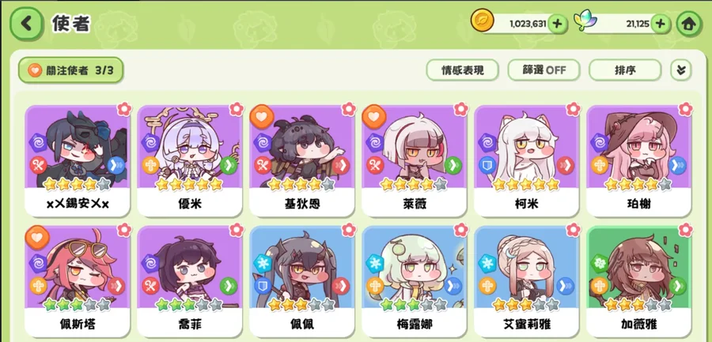Click the shield role icon on 柯米
This screenshot has width=712, height=342.
coord(487,165)
